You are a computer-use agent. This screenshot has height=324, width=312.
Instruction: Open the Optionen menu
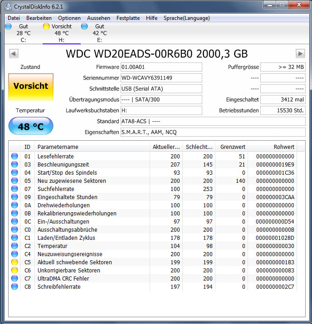69,18
